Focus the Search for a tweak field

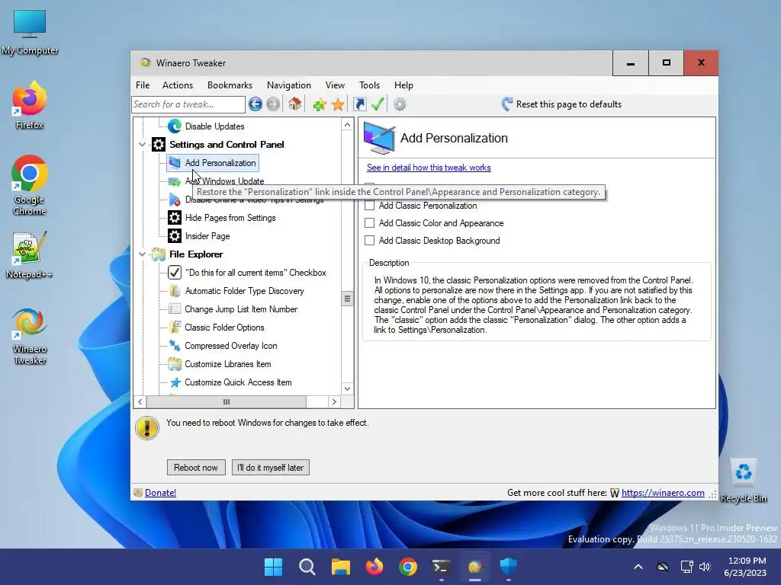(x=188, y=104)
